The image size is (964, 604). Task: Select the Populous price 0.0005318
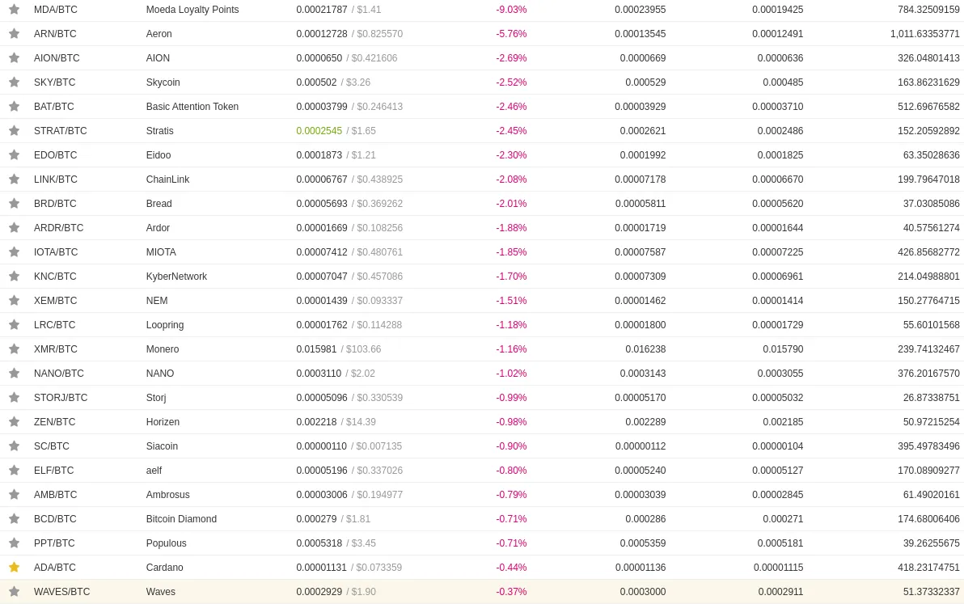pyautogui.click(x=319, y=543)
